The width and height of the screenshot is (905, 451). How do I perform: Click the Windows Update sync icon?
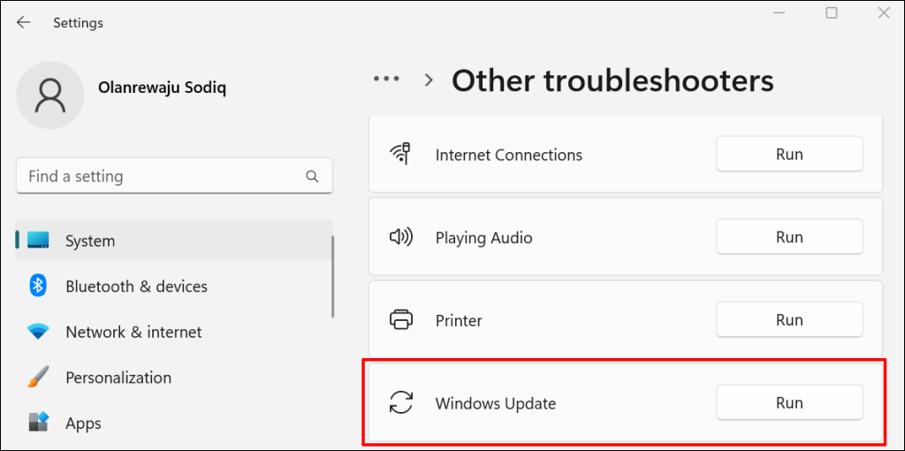pyautogui.click(x=401, y=403)
